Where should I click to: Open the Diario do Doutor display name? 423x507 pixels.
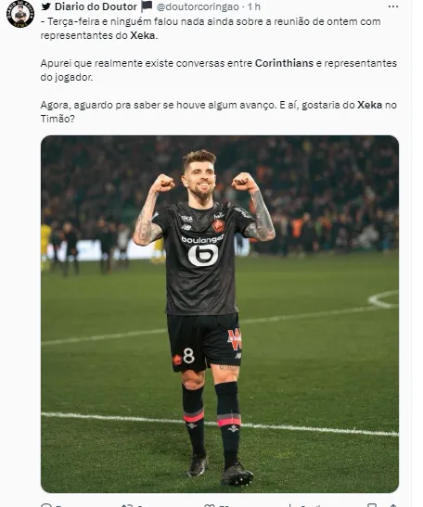(x=96, y=6)
